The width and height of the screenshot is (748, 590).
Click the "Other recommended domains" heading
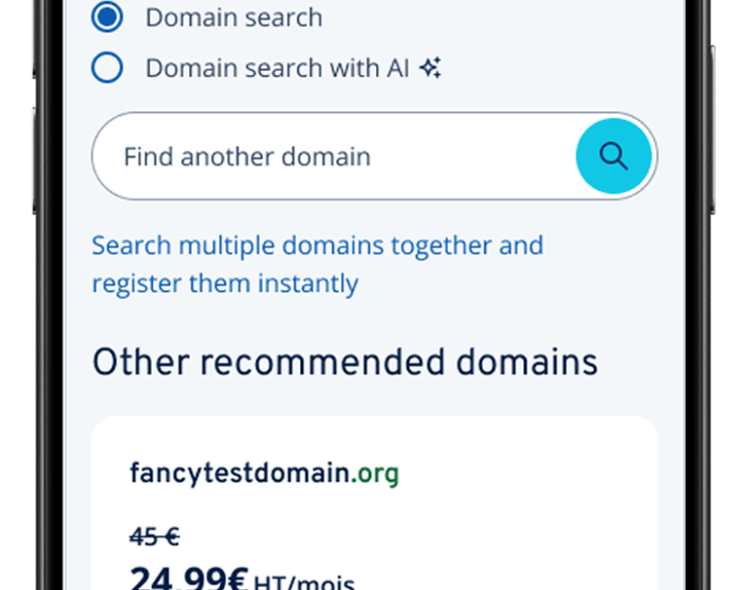pos(345,362)
